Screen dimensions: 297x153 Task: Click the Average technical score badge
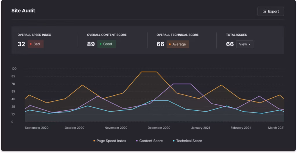[178, 44]
